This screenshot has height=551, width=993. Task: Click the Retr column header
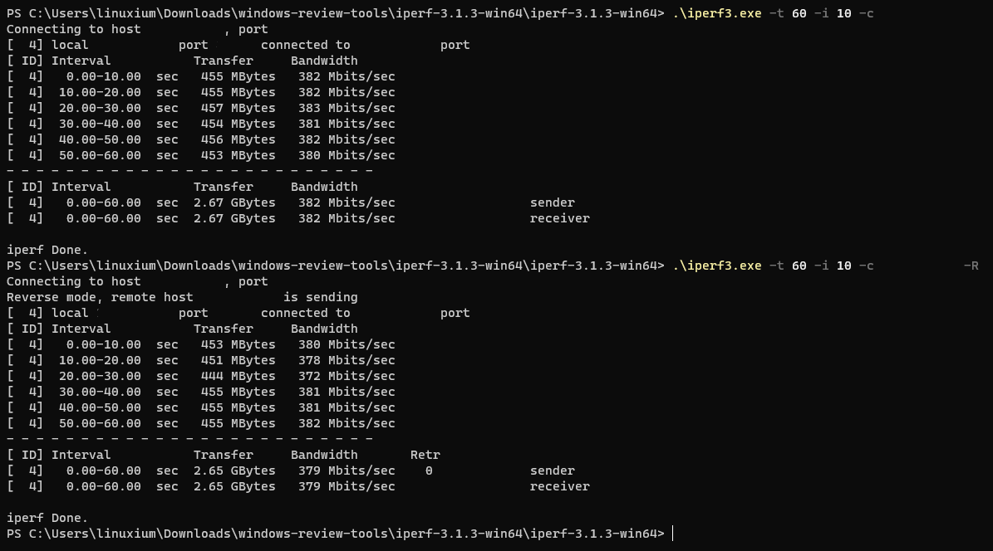click(x=425, y=455)
